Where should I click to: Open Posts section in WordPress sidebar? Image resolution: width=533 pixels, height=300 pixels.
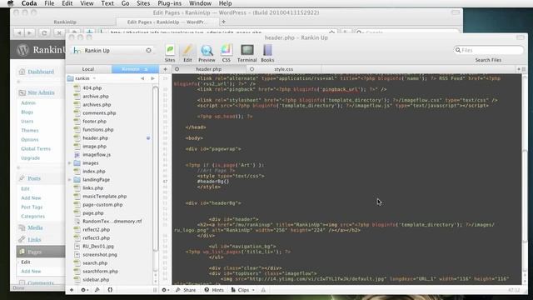pyautogui.click(x=34, y=178)
